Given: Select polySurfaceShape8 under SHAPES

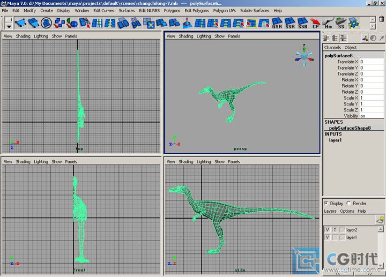Looking at the screenshot, I should pos(350,128).
